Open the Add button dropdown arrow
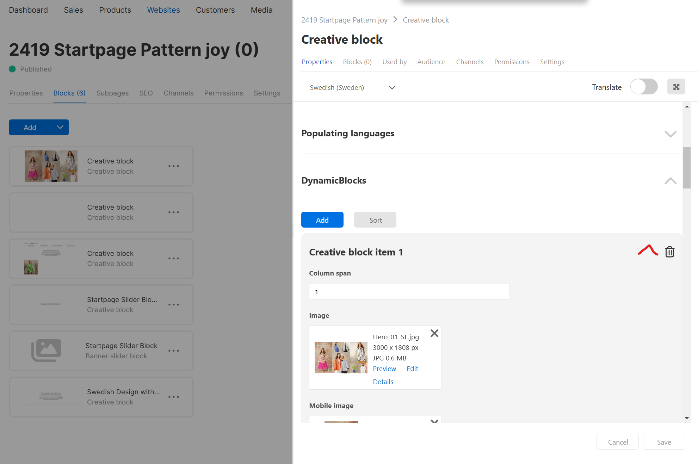This screenshot has height=464, width=698. [60, 127]
